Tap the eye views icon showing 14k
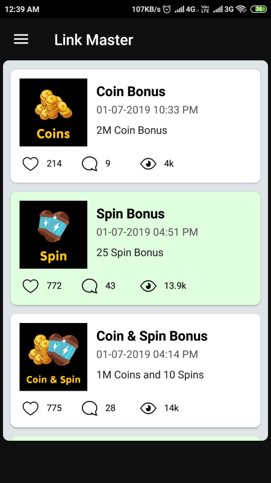 click(x=148, y=408)
